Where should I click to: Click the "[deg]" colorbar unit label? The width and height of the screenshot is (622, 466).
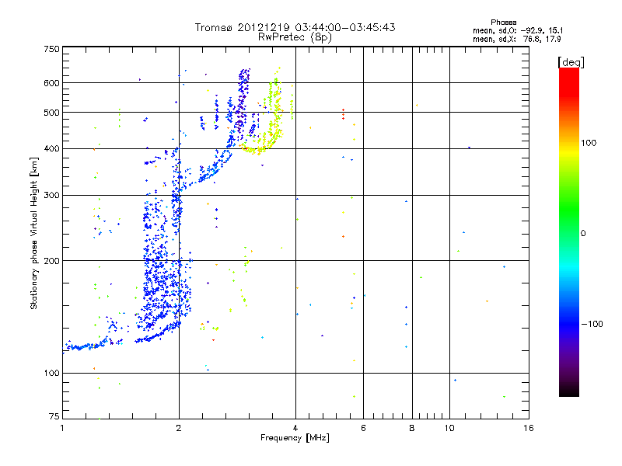tap(571, 62)
